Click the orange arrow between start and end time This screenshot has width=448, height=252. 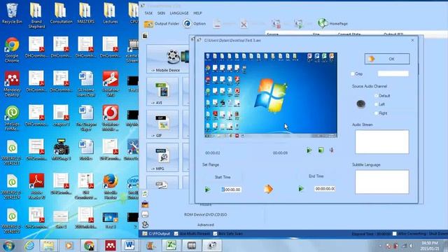point(268,189)
